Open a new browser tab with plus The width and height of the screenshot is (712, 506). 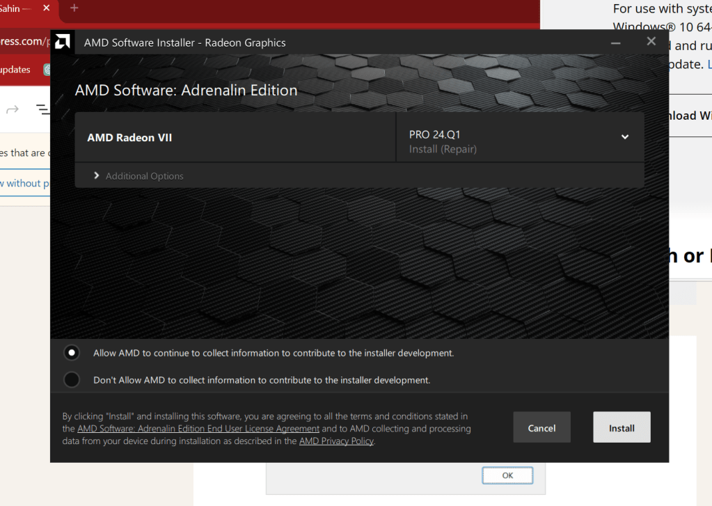pos(74,8)
